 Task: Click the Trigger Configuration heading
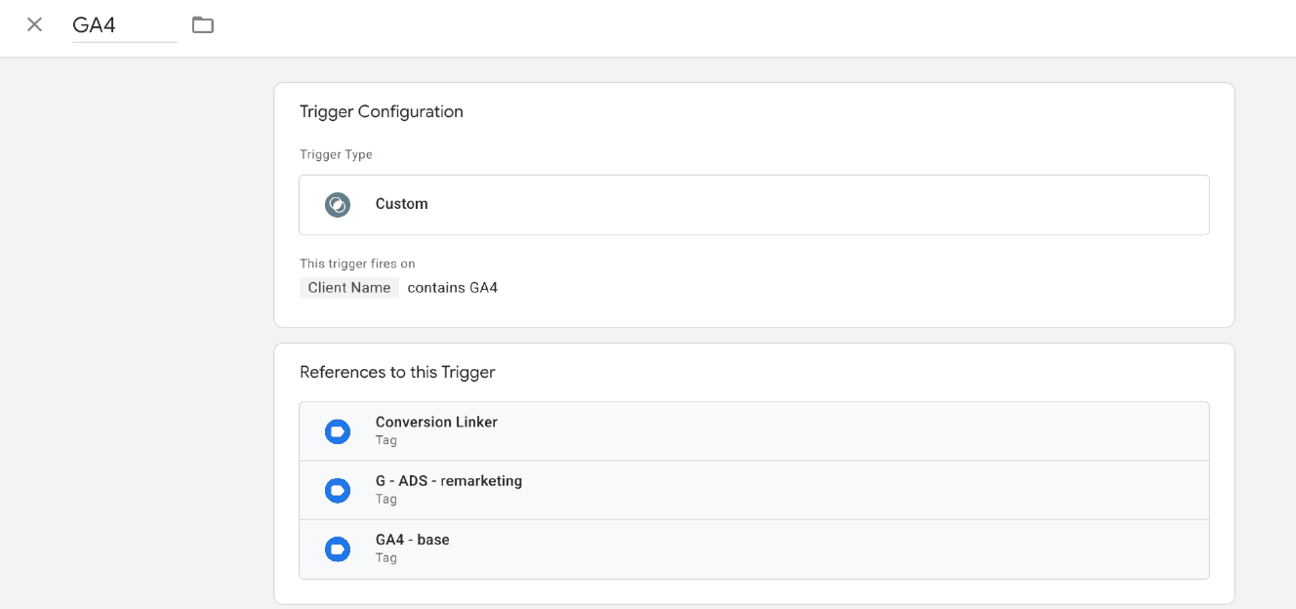tap(382, 112)
